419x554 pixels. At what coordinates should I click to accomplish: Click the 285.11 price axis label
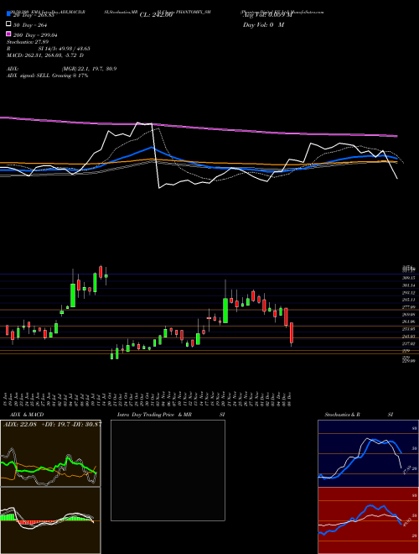tap(409, 300)
